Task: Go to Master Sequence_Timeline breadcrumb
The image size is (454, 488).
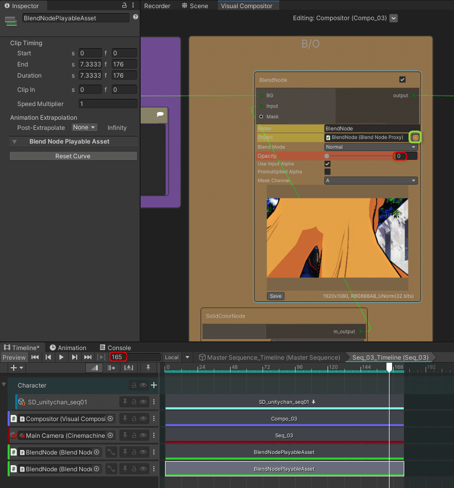Action: [270, 357]
